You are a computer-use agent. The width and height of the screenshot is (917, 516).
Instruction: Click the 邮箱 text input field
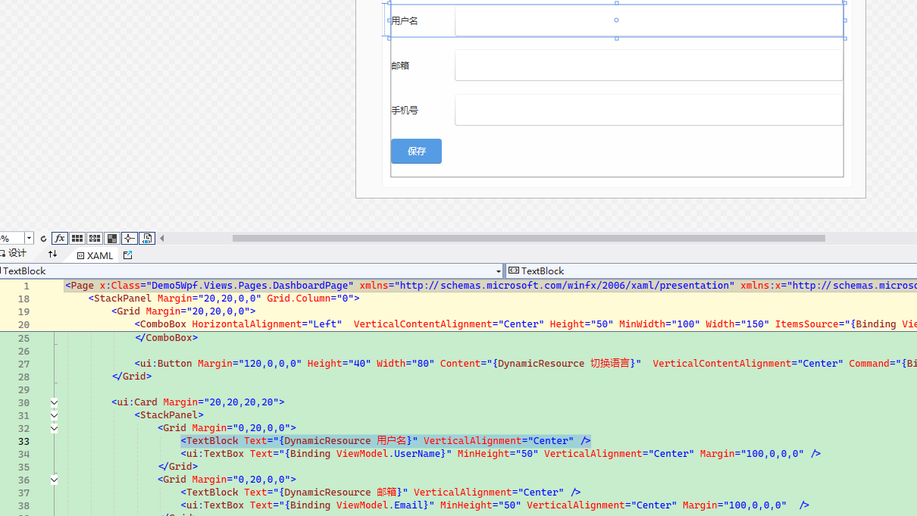649,65
